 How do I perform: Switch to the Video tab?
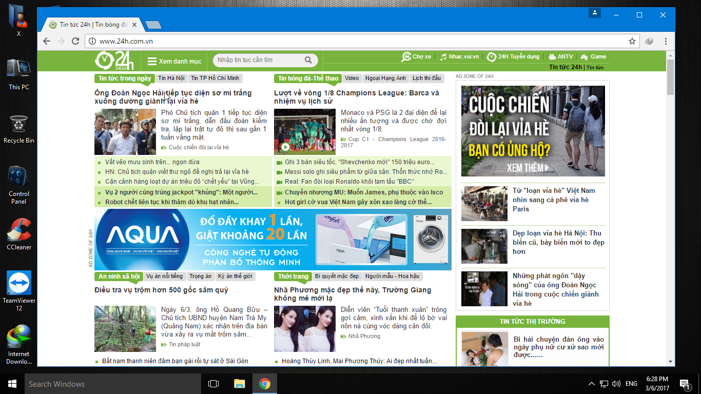tap(352, 78)
